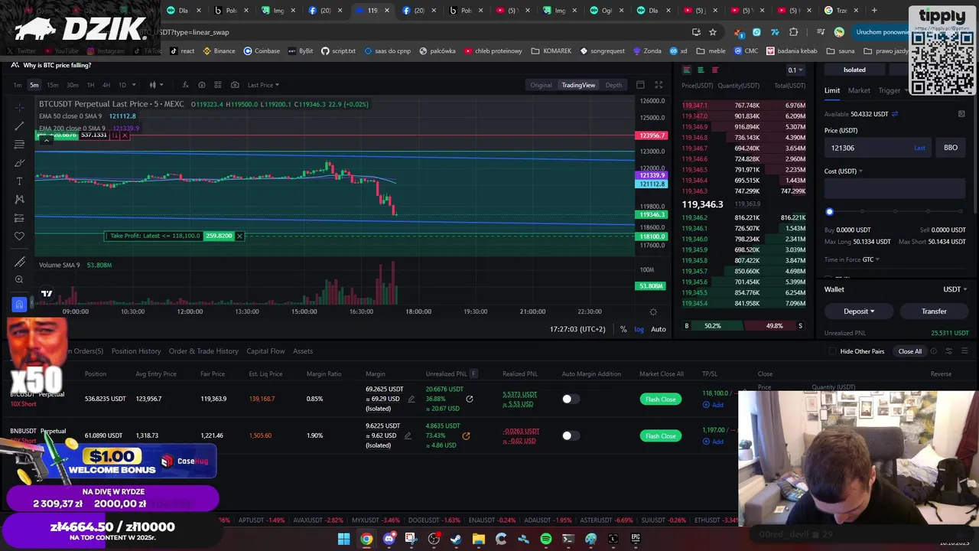Expand the chart to fullscreen

click(659, 85)
